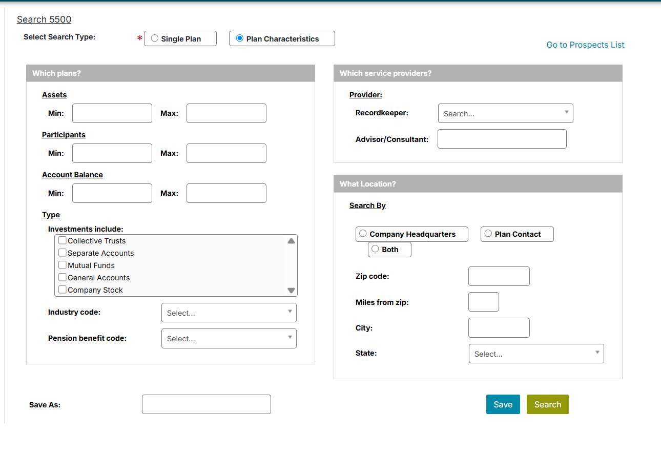Open the Recordkeeper search dropdown
Viewport: 661px width, 453px height.
coord(505,113)
